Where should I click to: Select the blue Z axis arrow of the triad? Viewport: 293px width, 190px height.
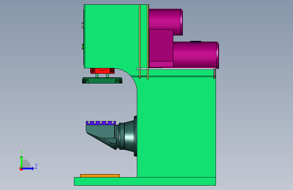28,168
